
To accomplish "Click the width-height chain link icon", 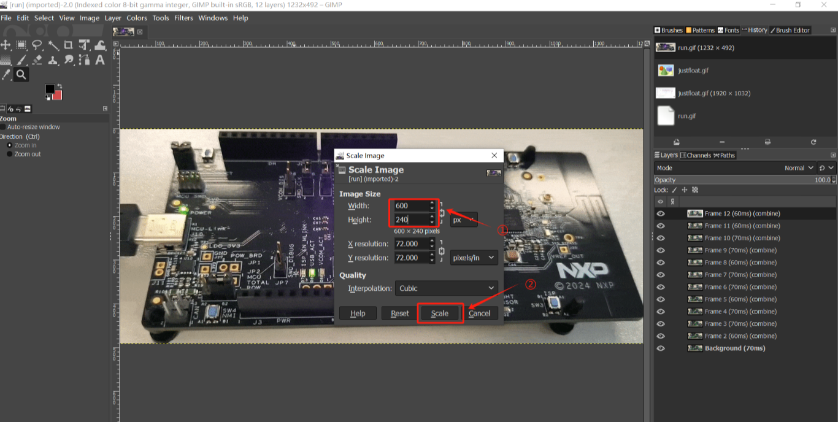I will coord(442,213).
